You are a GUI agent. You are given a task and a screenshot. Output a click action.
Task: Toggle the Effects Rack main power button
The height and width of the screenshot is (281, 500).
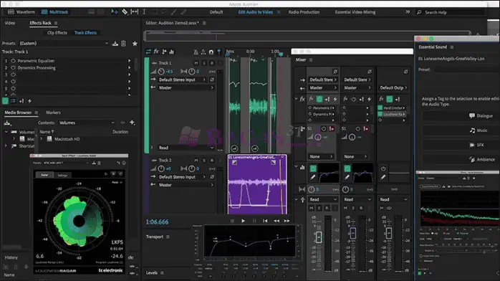[5, 101]
